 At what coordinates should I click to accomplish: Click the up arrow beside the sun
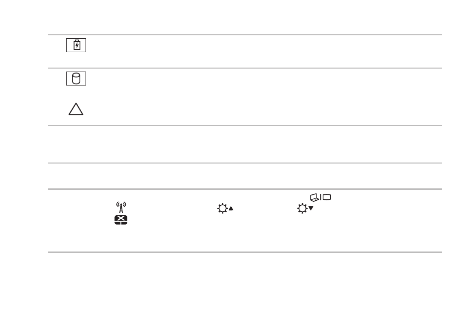pos(231,208)
